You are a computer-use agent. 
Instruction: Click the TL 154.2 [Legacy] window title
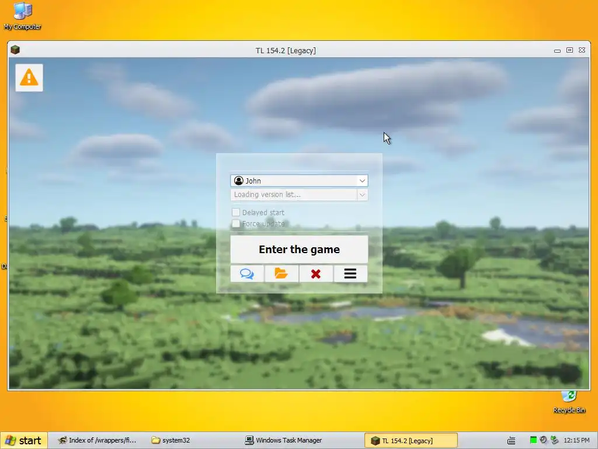[286, 50]
